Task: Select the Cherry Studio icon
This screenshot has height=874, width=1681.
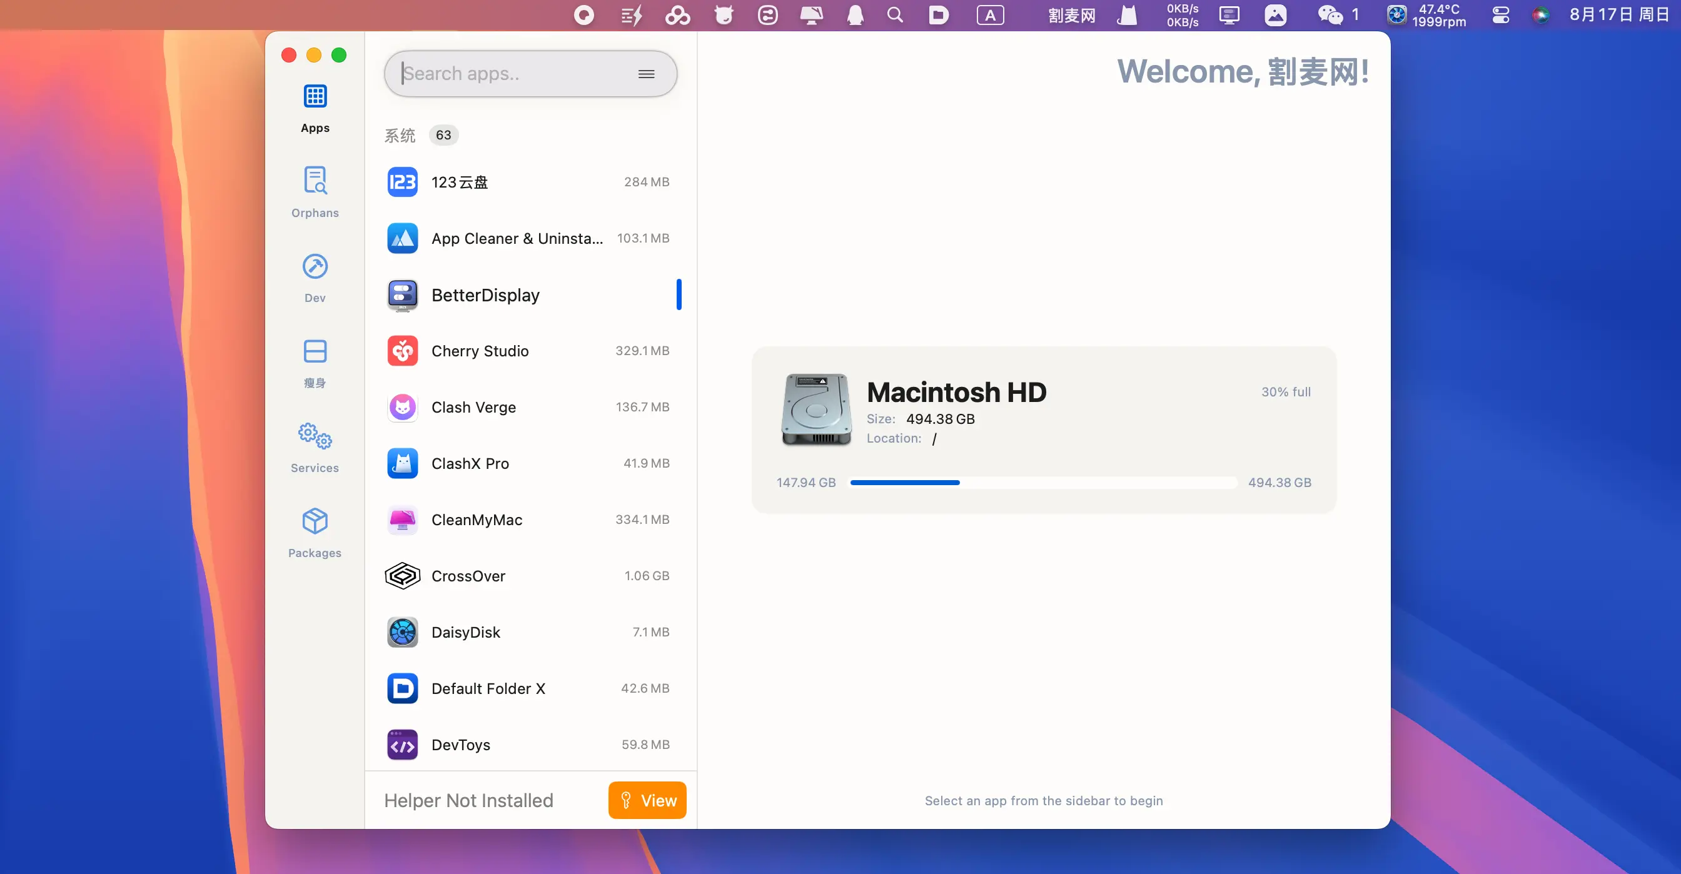Action: coord(403,351)
